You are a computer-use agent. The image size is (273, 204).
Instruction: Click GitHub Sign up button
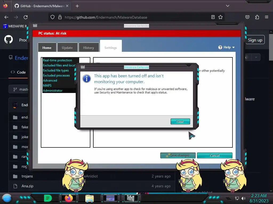pyautogui.click(x=255, y=40)
